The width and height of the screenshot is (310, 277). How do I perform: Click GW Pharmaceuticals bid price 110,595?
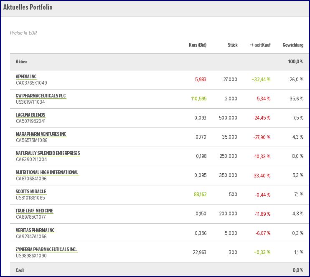(198, 99)
